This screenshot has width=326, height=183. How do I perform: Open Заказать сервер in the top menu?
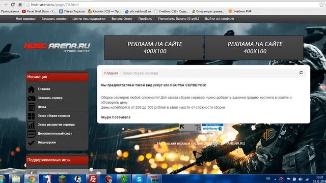click(54, 19)
